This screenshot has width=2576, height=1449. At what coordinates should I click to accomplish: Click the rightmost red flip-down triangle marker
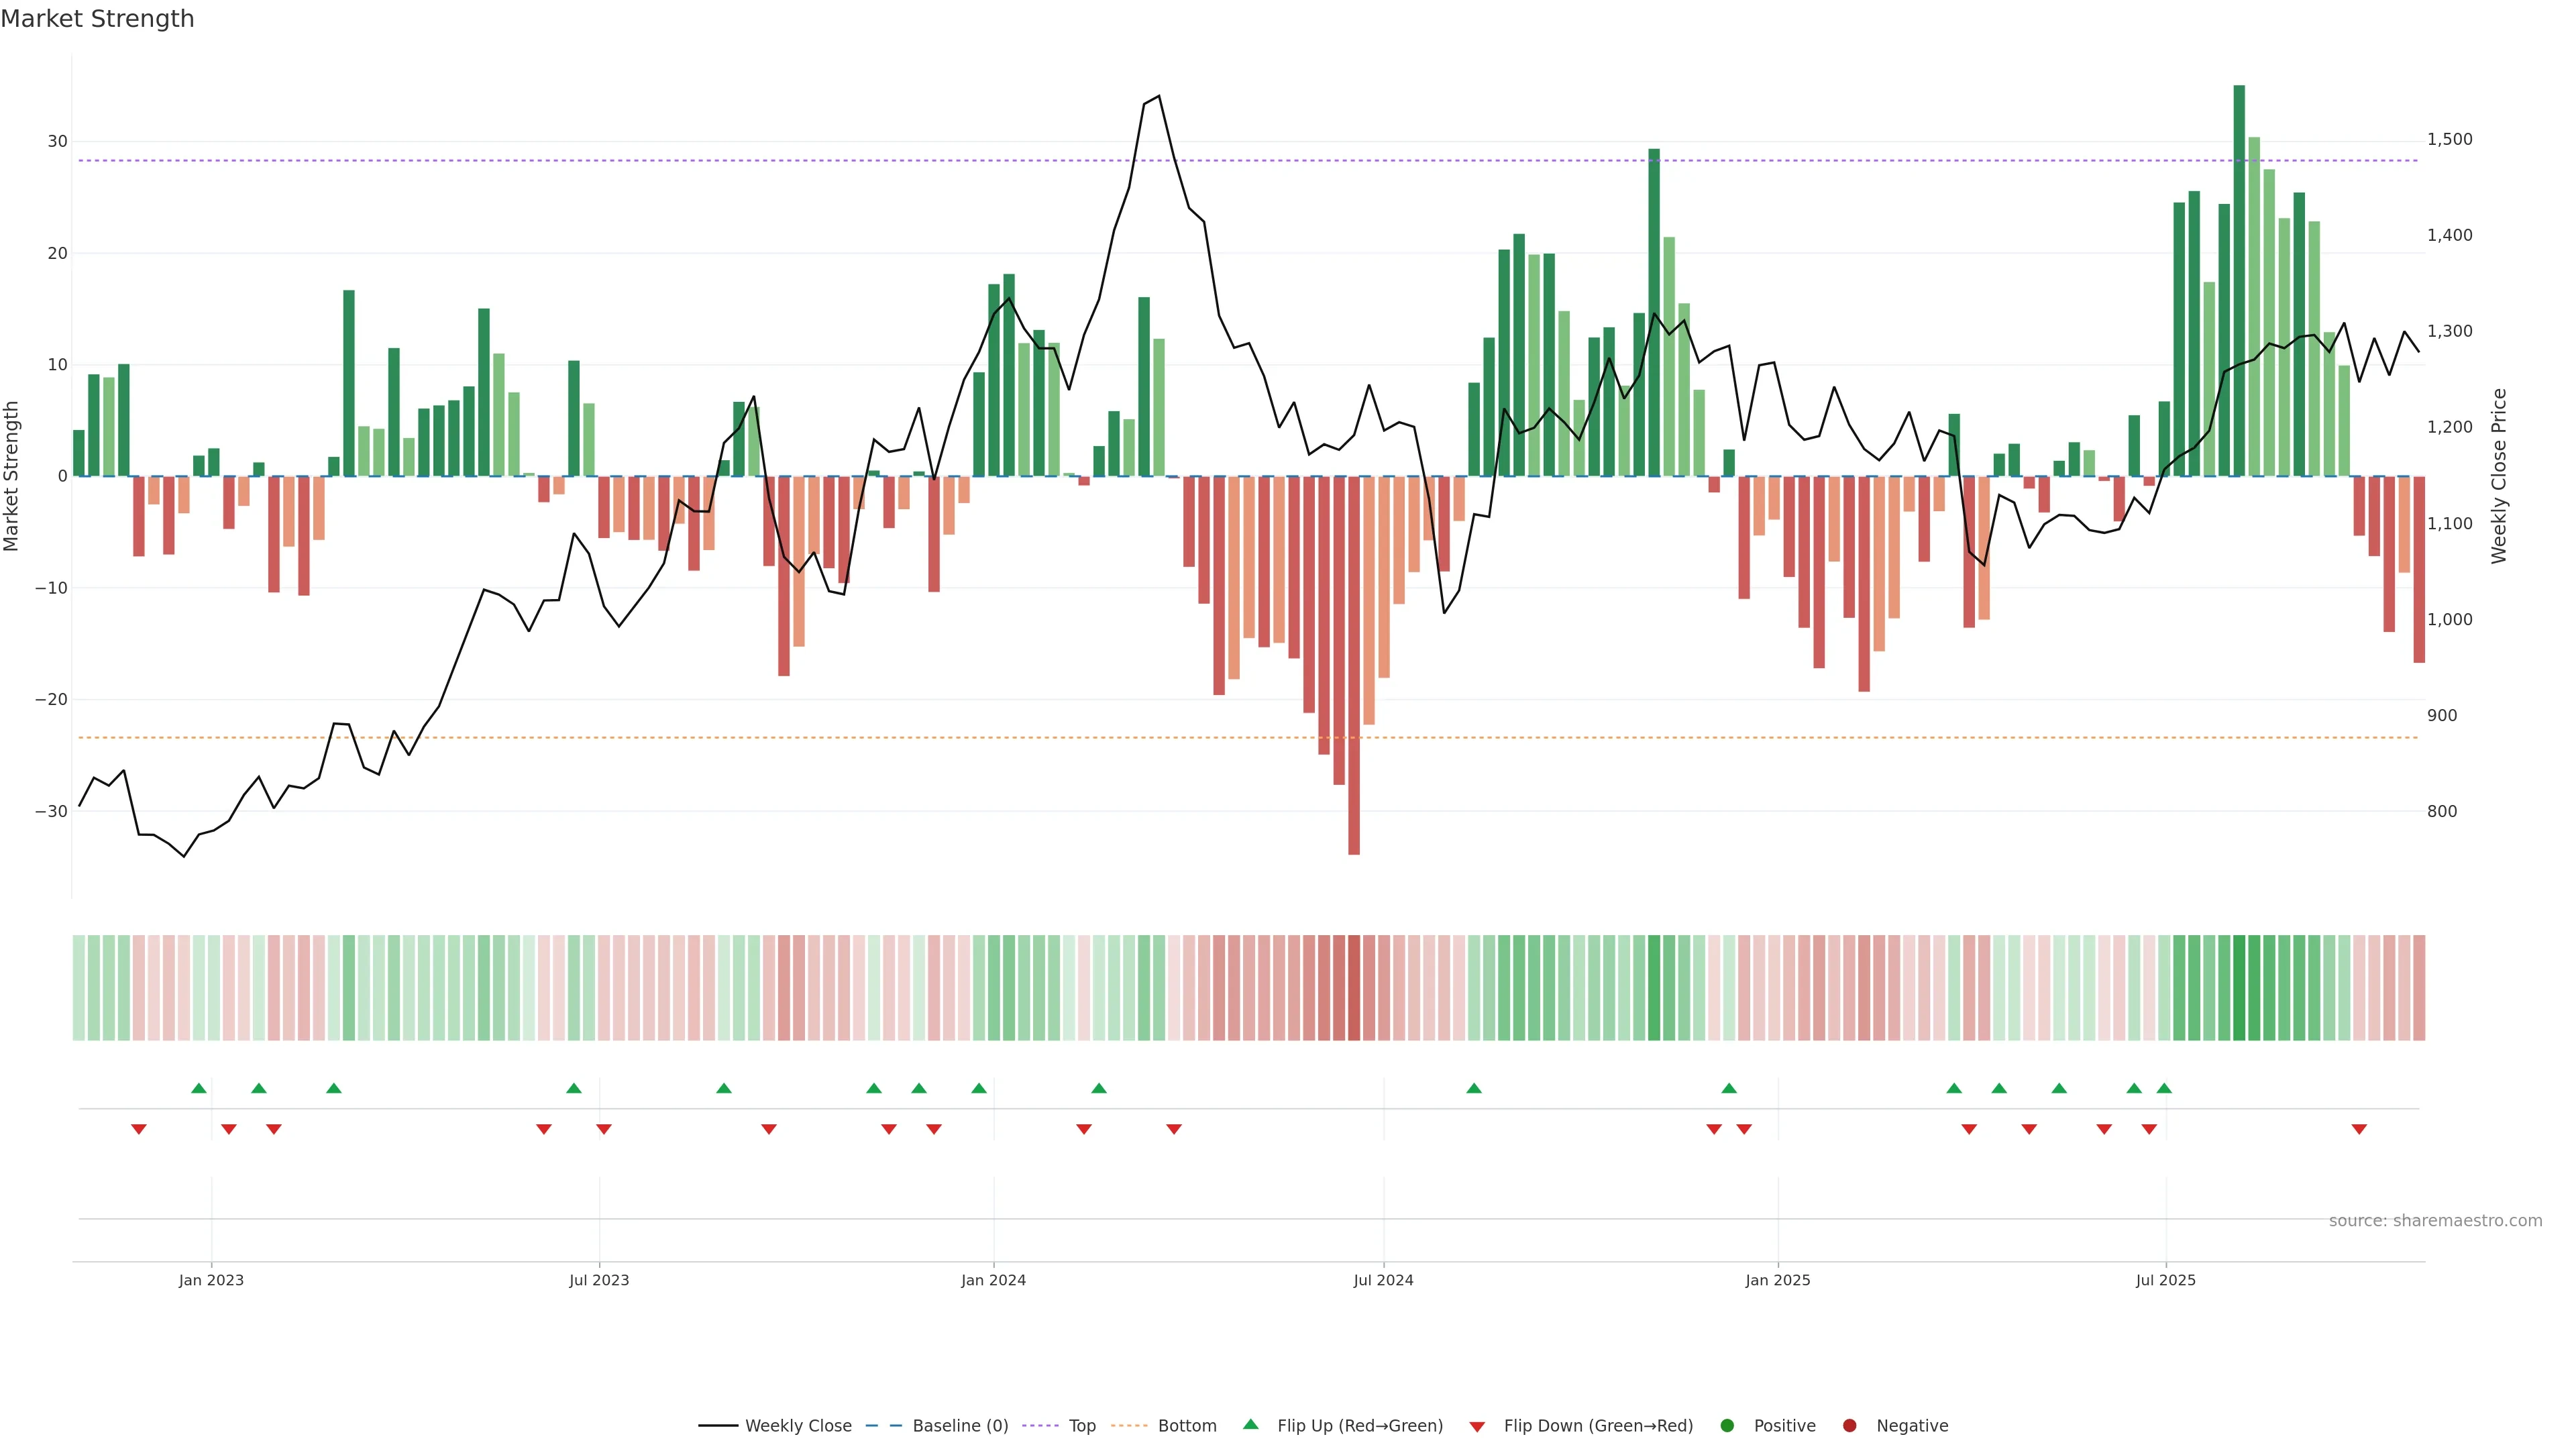click(x=2359, y=1129)
